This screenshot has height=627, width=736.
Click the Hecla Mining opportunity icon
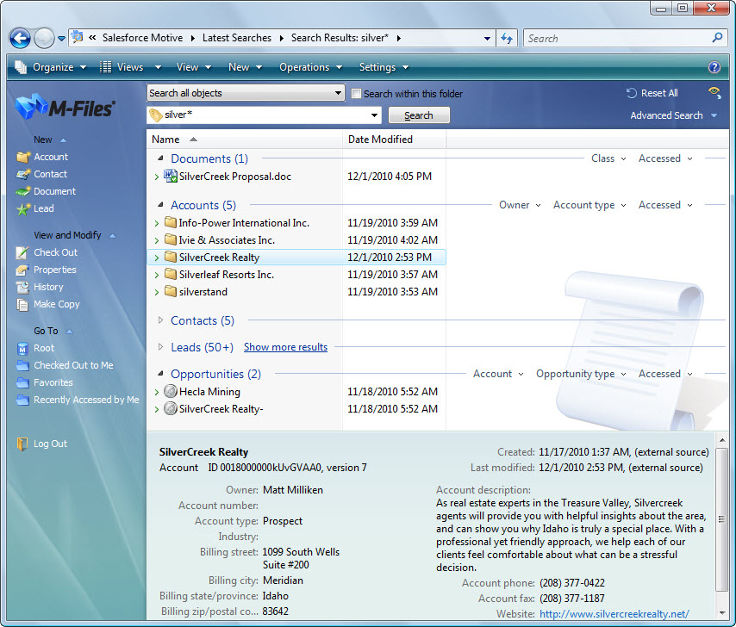171,391
